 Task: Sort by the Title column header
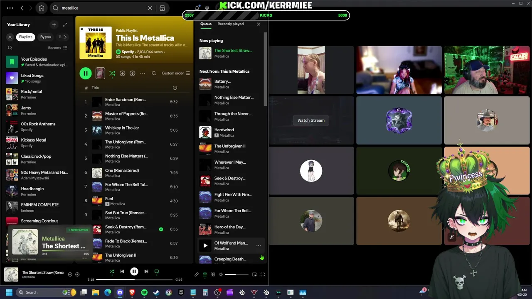(95, 88)
